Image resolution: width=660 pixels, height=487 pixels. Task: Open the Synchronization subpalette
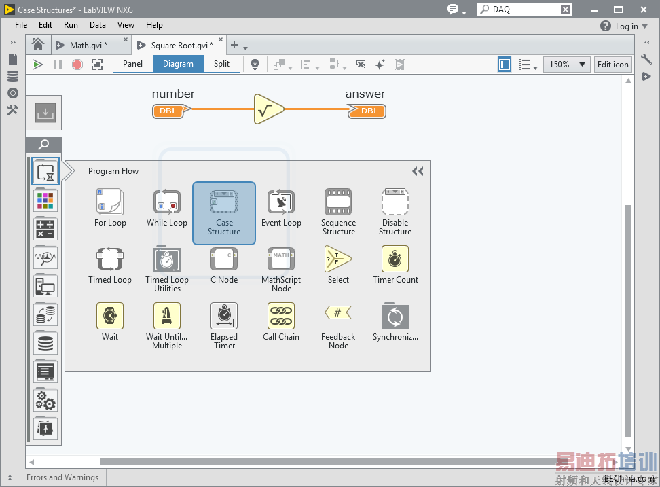395,321
